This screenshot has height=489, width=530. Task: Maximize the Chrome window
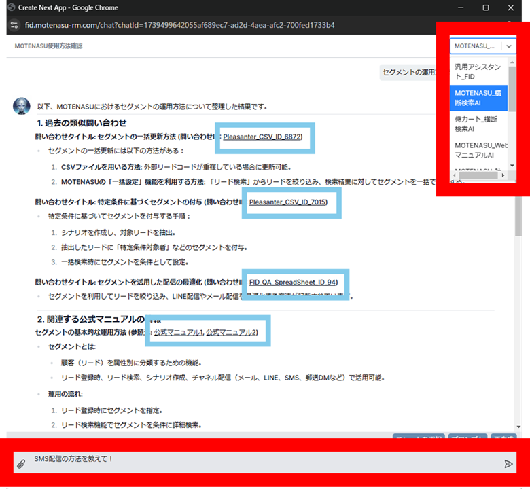click(486, 7)
